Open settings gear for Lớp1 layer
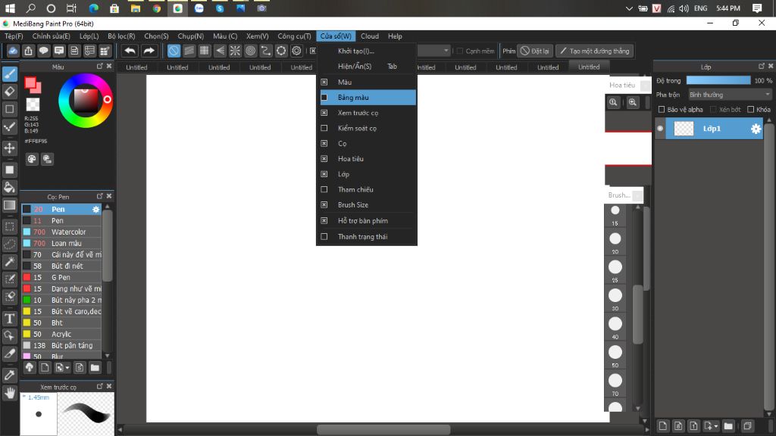Viewport: 776px width, 436px height. pyautogui.click(x=756, y=129)
